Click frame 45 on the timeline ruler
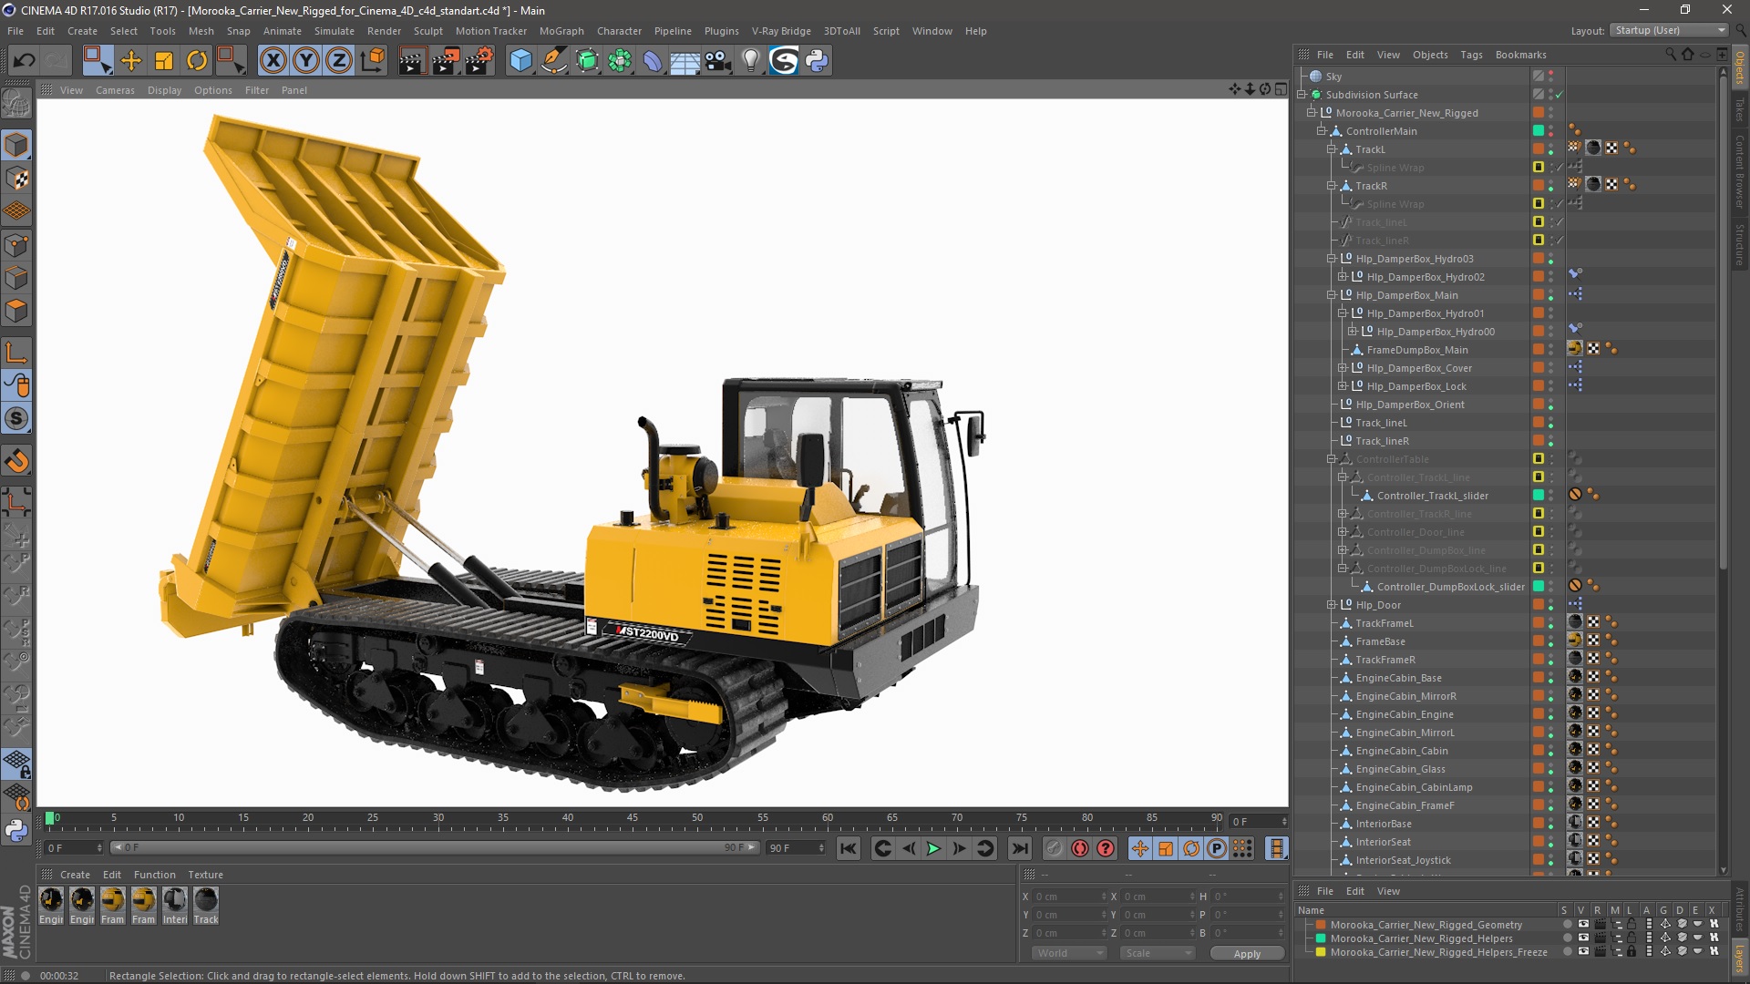Viewport: 1750px width, 984px height. pos(633,818)
